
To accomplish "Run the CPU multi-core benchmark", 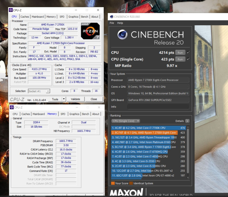I will [180, 53].
